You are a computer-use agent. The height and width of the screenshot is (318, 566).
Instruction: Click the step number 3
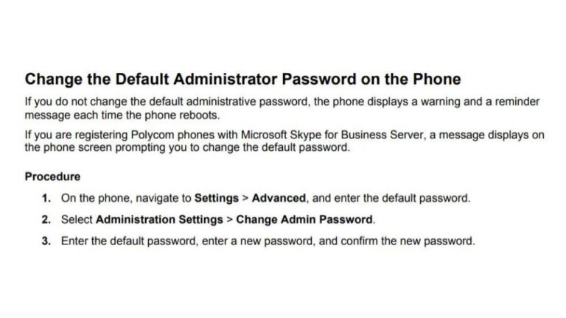click(x=46, y=241)
